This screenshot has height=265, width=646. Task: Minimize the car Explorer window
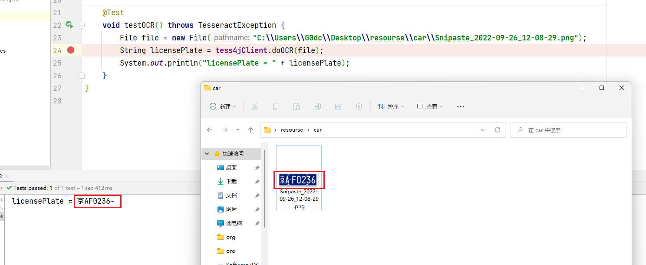click(x=582, y=88)
